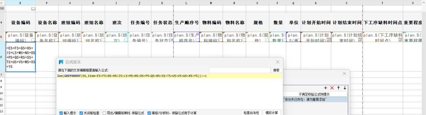The image size is (426, 115).
Task: Click the text widget icon in 设备名称 data cell
Action: 56,40
